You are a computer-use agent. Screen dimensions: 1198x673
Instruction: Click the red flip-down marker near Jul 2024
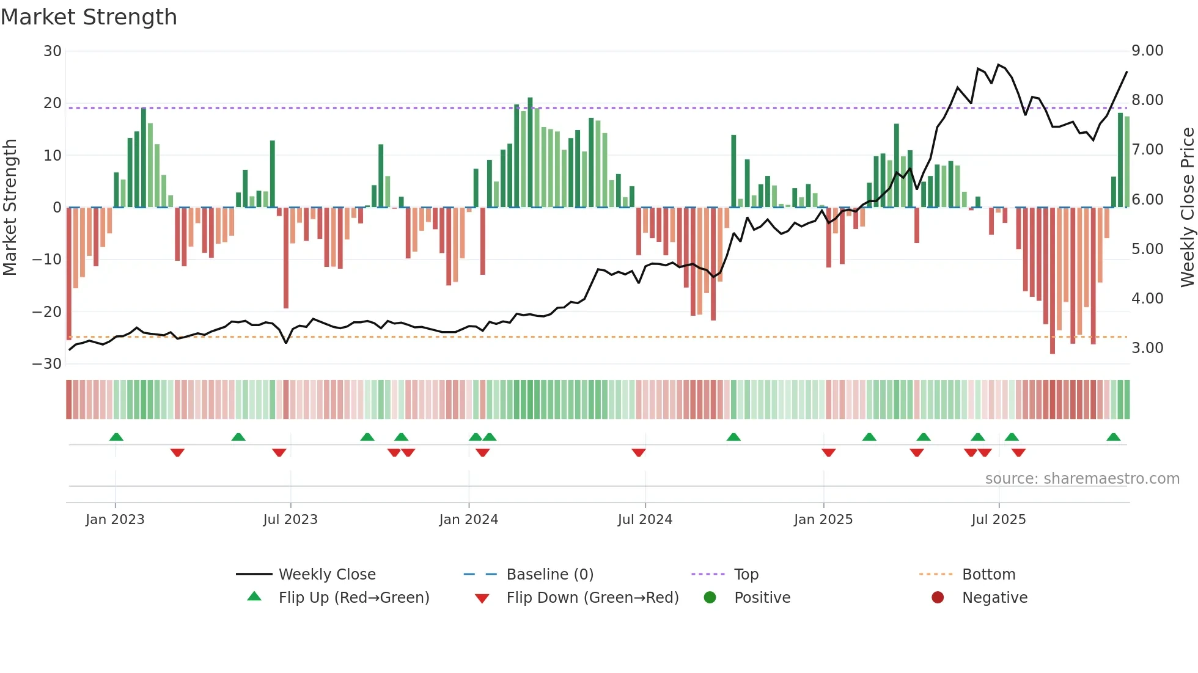(639, 453)
